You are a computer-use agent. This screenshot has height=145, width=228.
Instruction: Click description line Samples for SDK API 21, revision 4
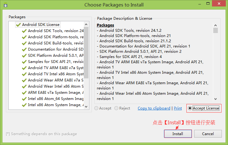129,57
